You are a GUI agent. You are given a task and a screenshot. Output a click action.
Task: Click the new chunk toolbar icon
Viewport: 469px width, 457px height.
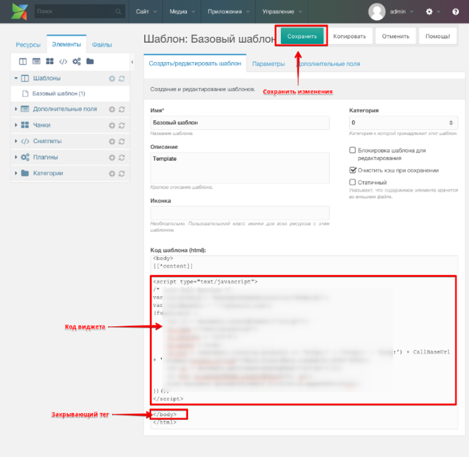(x=50, y=62)
